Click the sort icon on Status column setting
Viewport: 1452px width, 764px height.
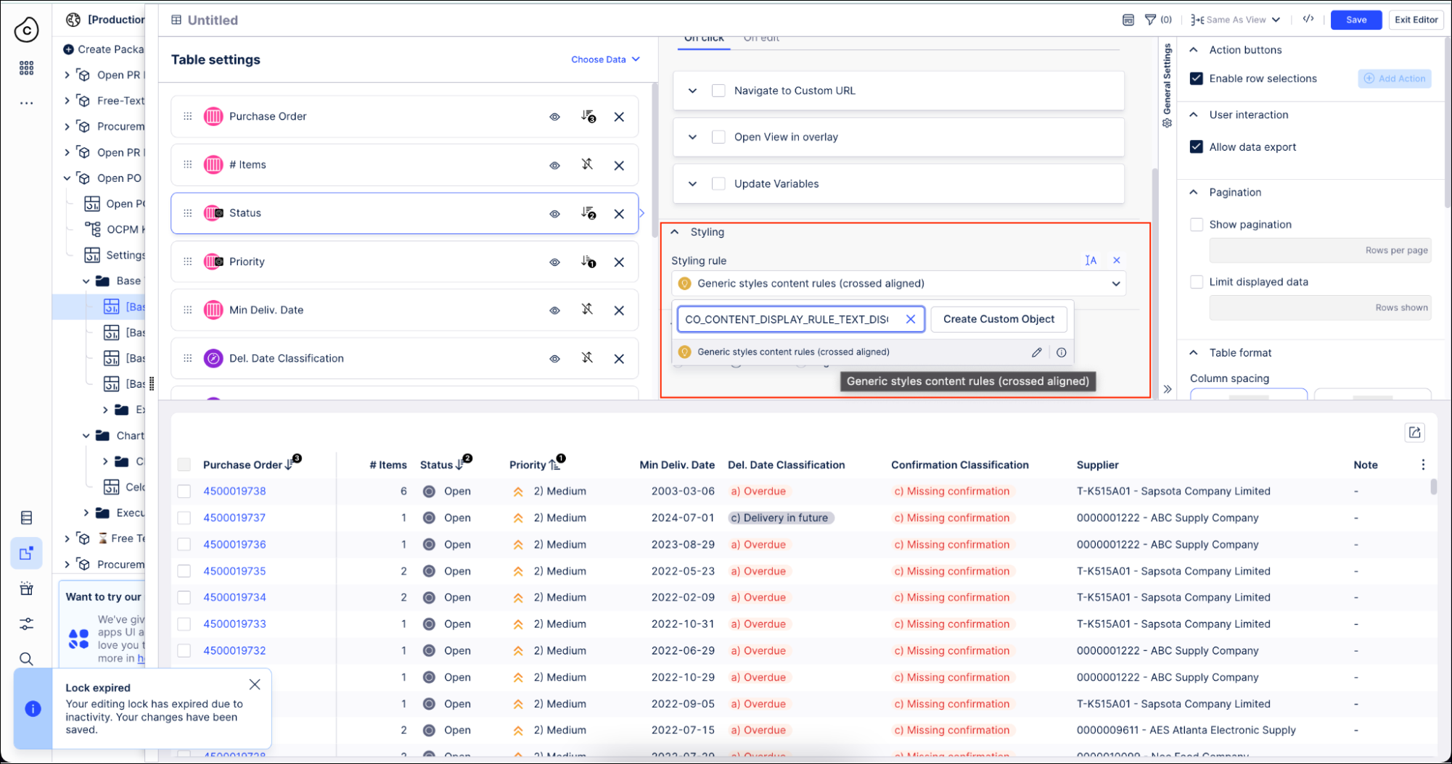(588, 213)
